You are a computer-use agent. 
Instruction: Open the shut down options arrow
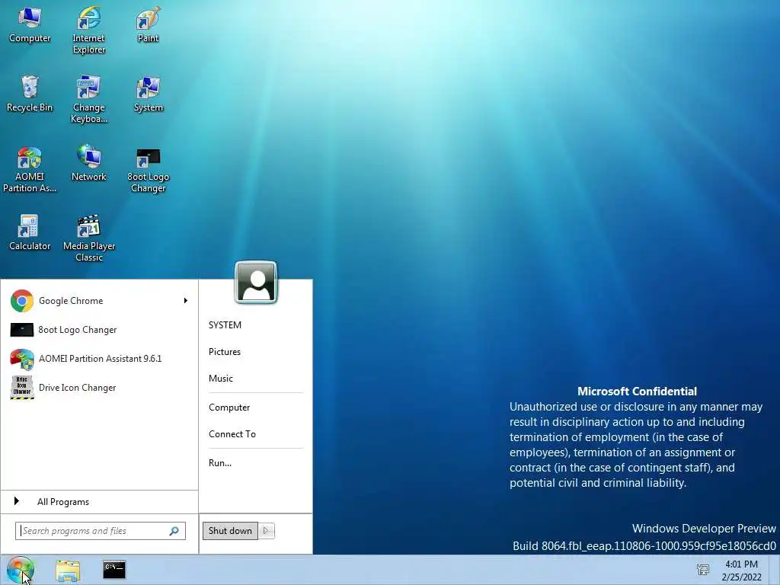(266, 531)
